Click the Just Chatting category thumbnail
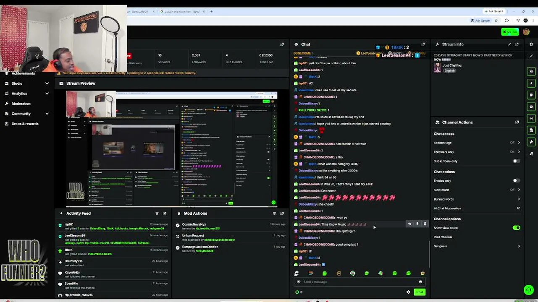Screen dimensions: 538x302 click(x=437, y=68)
